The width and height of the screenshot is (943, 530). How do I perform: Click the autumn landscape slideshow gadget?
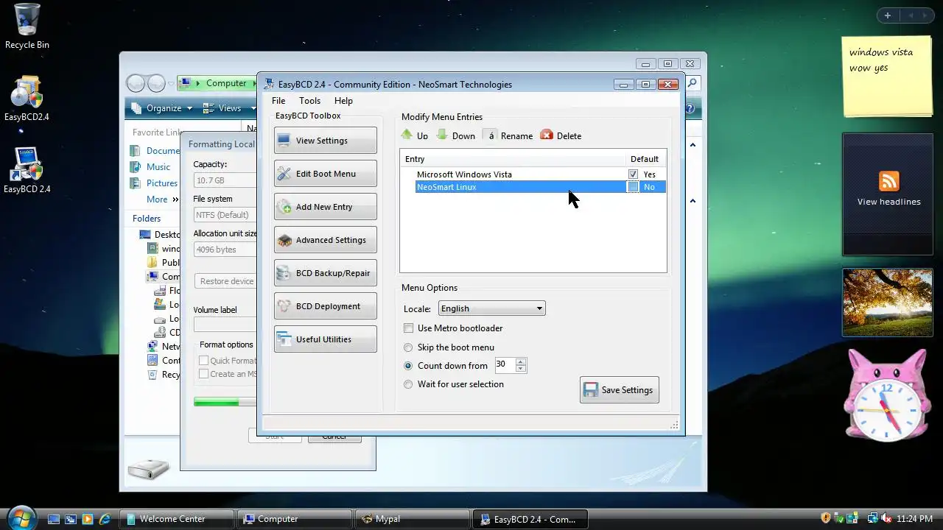[888, 303]
